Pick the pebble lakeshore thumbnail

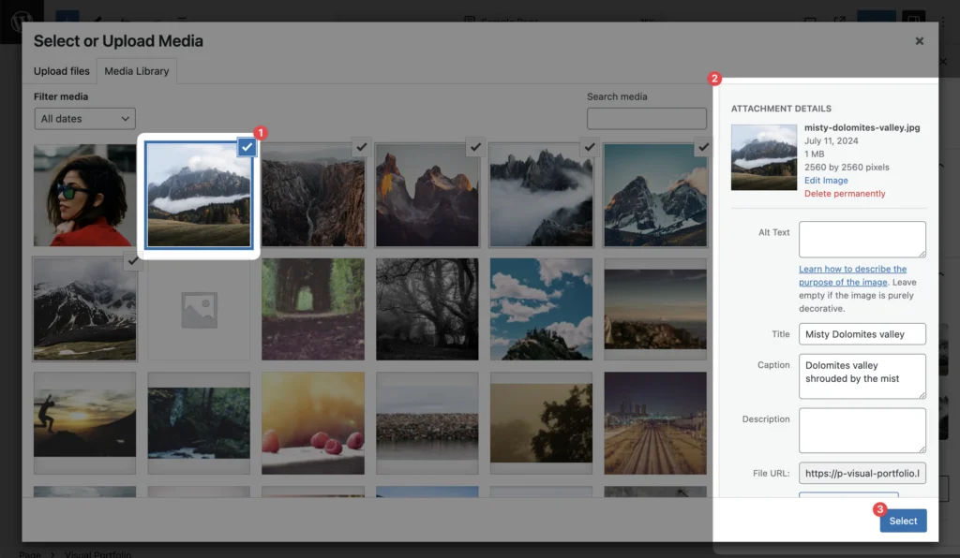point(427,423)
